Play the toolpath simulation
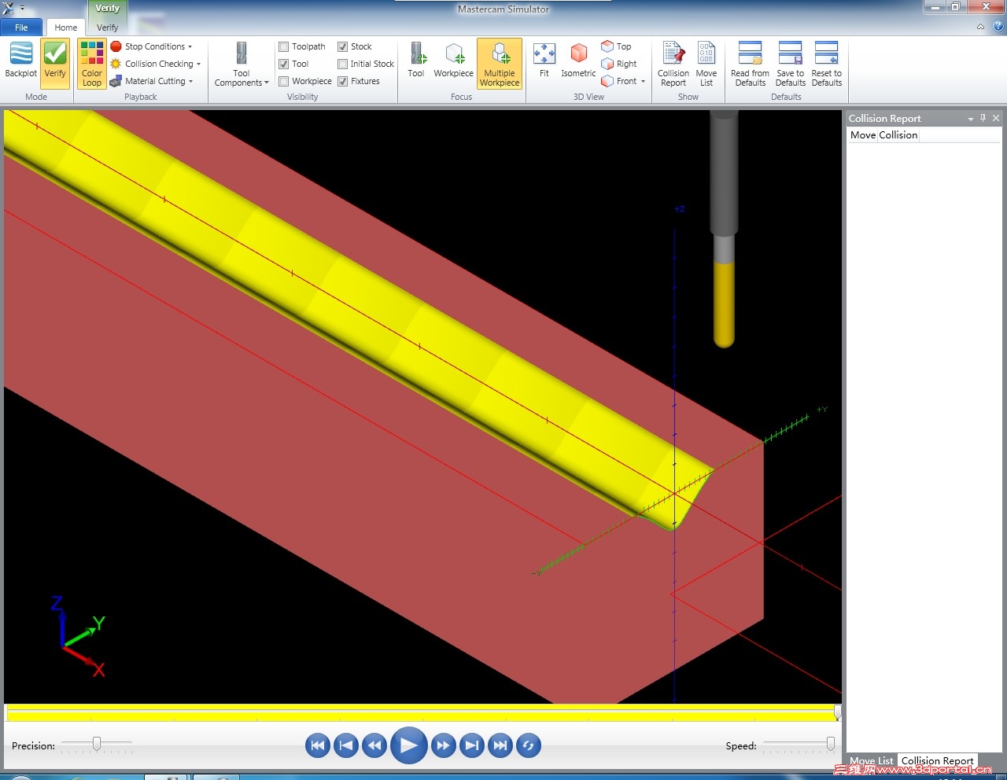 [408, 745]
